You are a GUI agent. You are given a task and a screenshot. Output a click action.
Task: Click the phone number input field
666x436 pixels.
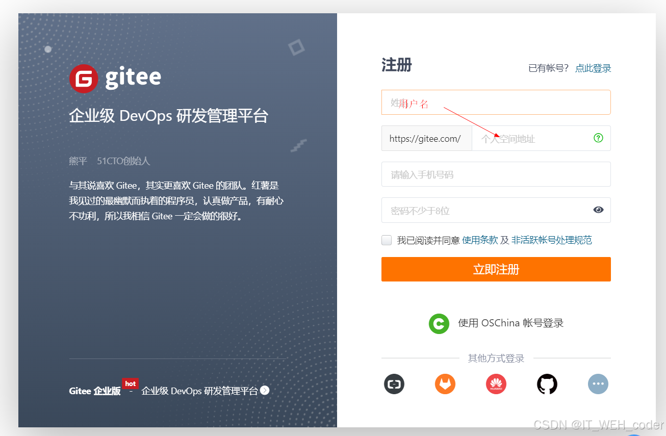[x=496, y=174]
